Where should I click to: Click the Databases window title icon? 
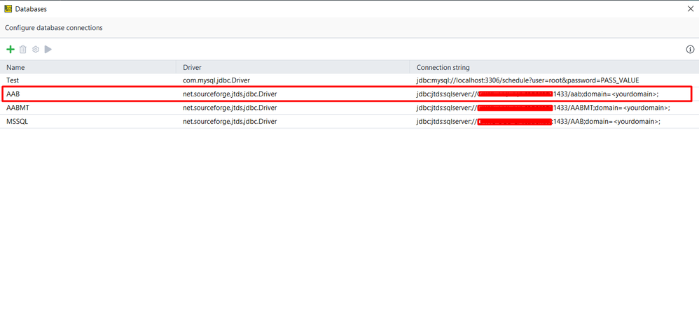[x=8, y=8]
